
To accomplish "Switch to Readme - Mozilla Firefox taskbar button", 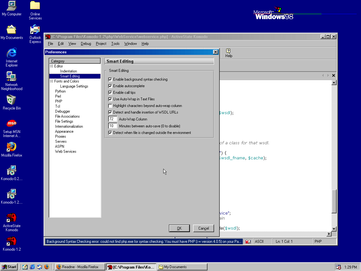I will click(x=80, y=267).
